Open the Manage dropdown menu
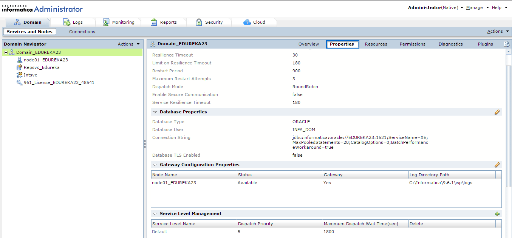Image resolution: width=512 pixels, height=238 pixels. 477,8
